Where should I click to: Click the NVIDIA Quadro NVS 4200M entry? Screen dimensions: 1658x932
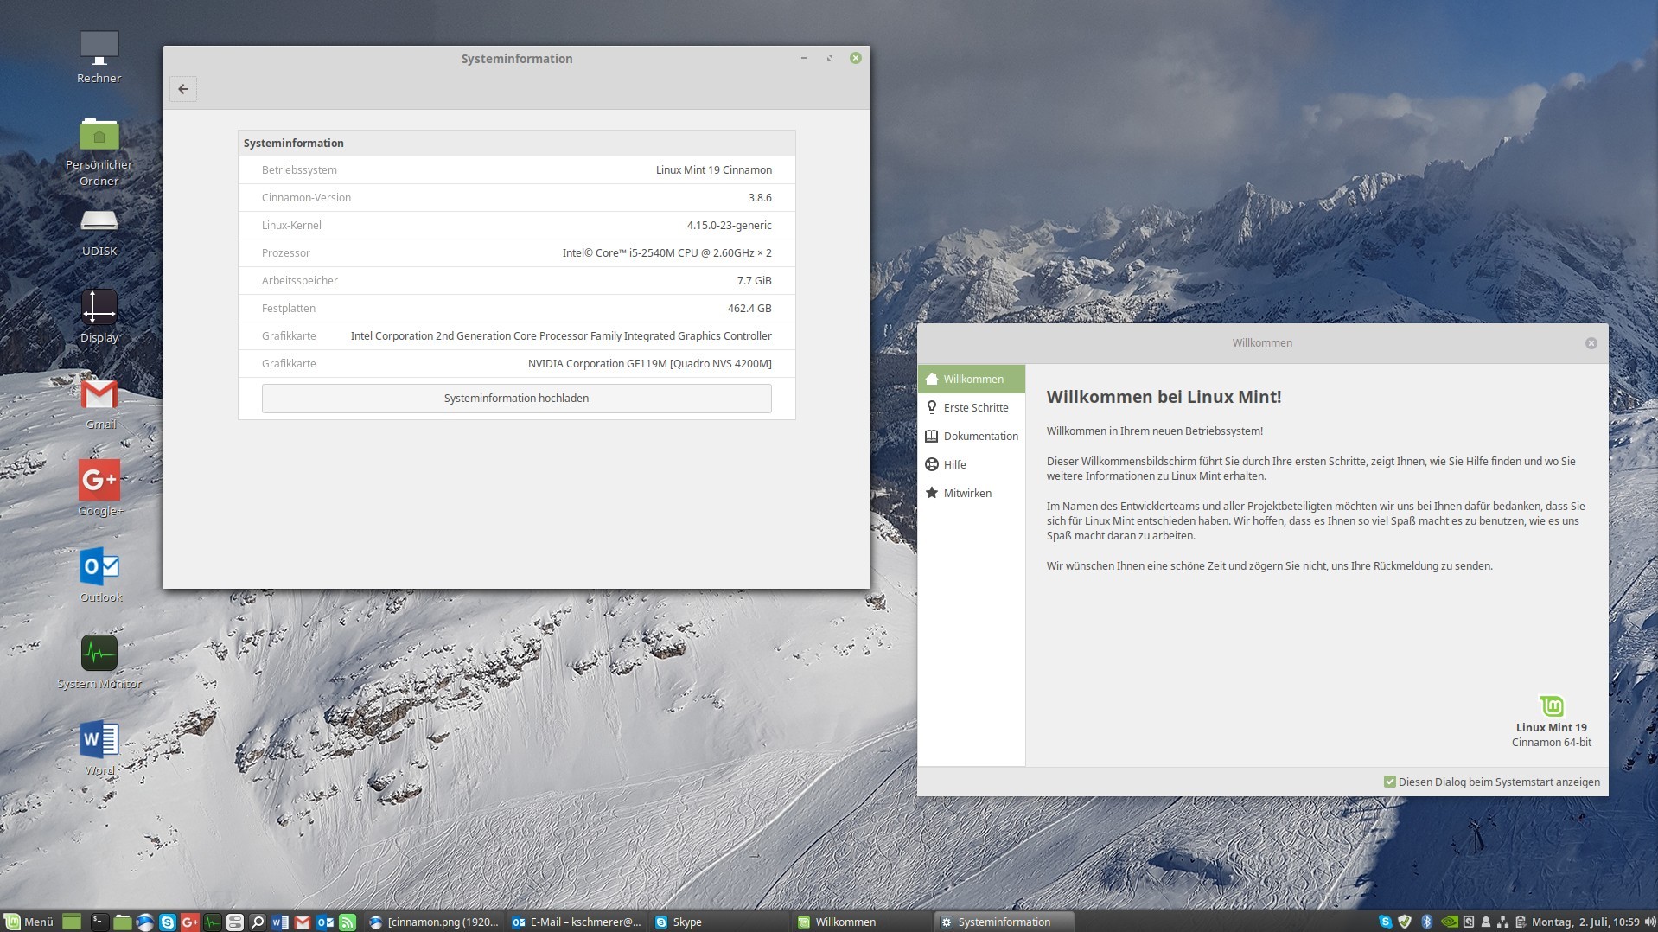pos(649,363)
